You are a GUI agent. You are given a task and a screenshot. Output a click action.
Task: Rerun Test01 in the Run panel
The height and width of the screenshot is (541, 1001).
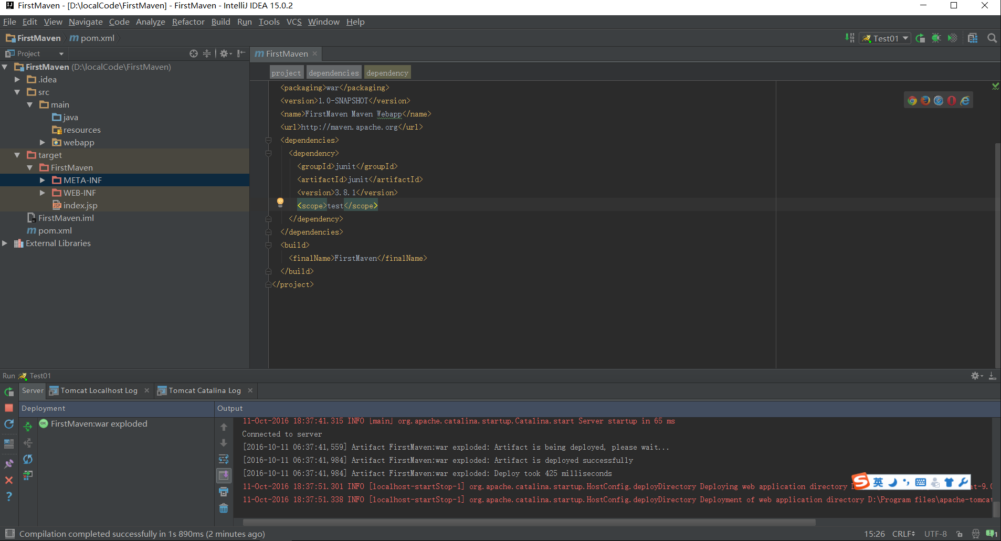click(9, 391)
